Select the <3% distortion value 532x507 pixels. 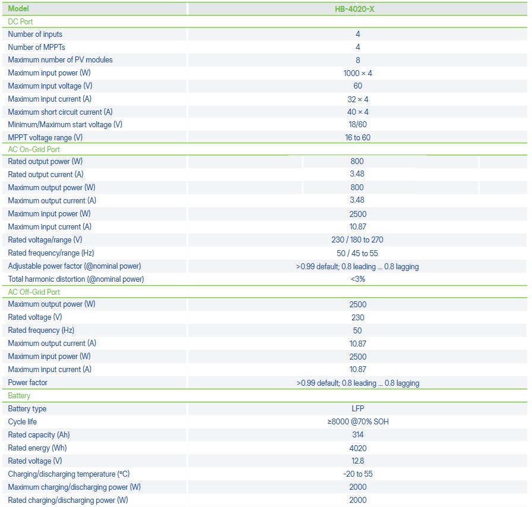[357, 279]
